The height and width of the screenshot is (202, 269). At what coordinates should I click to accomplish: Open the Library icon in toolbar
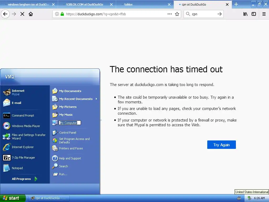pyautogui.click(x=245, y=14)
